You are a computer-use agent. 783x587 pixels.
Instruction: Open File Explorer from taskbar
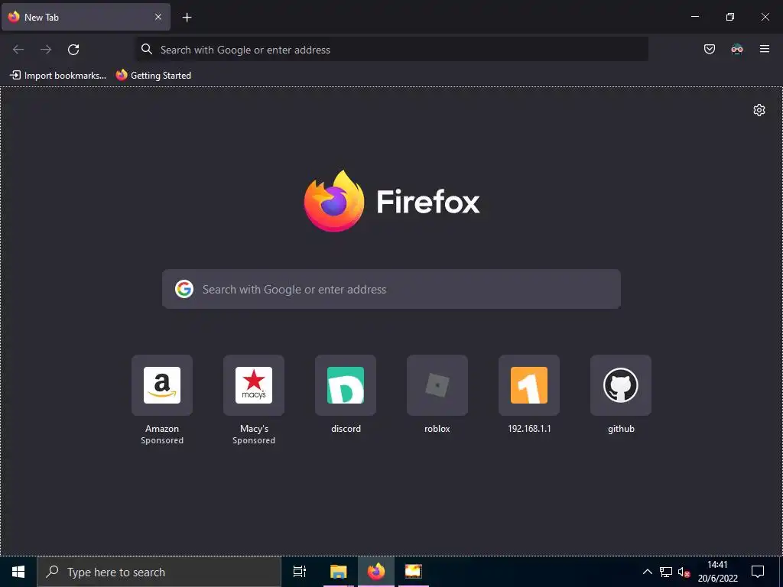click(338, 572)
